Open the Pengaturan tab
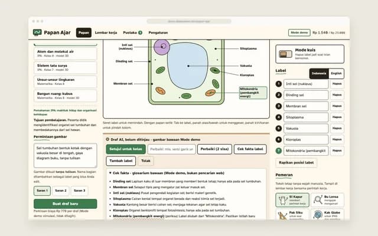 (x=158, y=32)
